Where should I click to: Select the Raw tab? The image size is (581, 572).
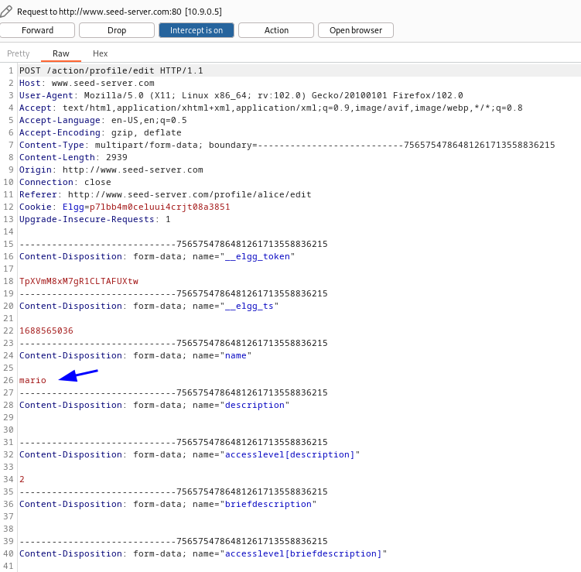[x=61, y=53]
